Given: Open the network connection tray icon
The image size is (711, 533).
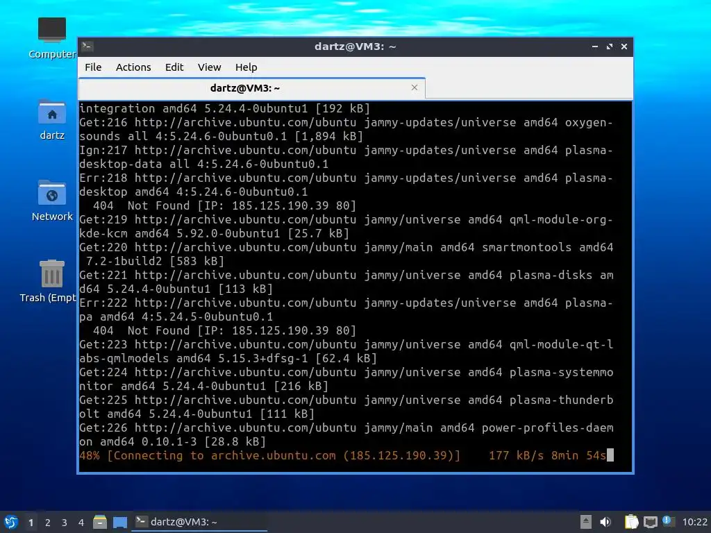Looking at the screenshot, I should (x=650, y=522).
